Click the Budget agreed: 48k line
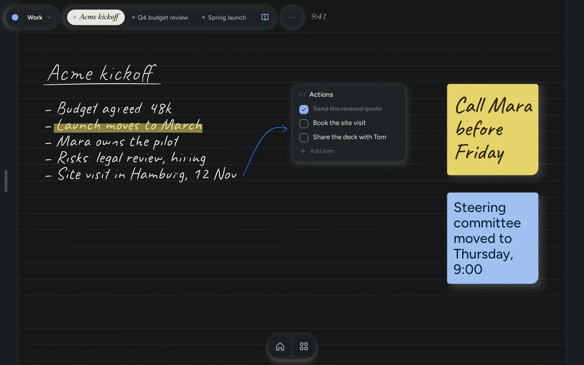 (109, 108)
